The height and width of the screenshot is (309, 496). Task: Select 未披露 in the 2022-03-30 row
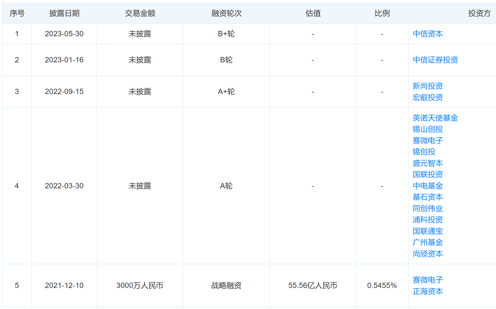[140, 186]
